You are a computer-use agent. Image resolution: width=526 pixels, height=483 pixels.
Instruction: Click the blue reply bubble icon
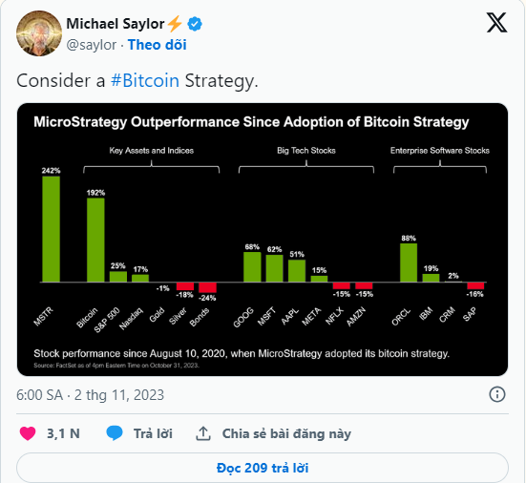(x=115, y=433)
